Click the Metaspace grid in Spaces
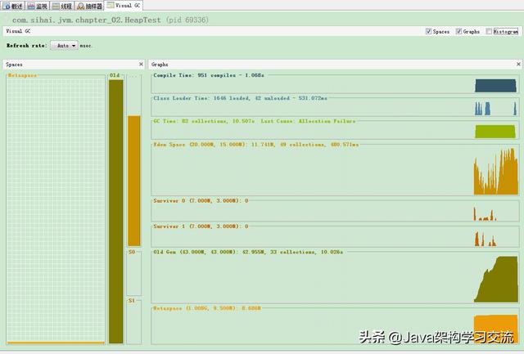524x354 pixels. coord(56,209)
